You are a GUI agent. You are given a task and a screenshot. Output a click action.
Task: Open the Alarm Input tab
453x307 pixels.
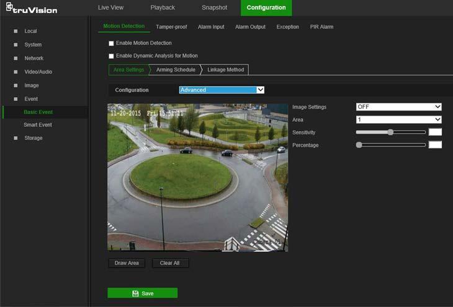[x=211, y=27]
